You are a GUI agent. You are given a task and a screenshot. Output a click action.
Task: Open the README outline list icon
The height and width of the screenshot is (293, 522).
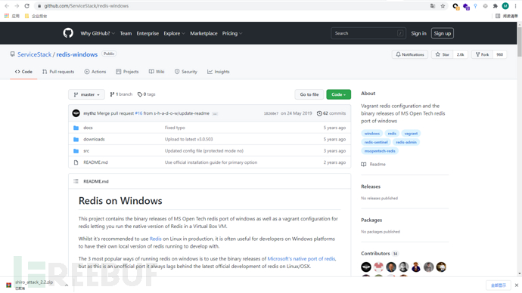point(76,181)
